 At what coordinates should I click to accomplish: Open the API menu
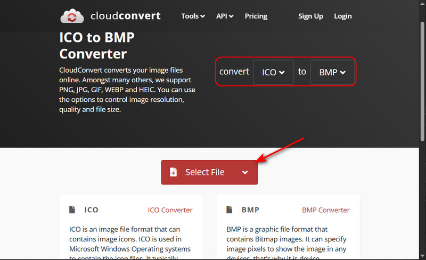tap(225, 16)
